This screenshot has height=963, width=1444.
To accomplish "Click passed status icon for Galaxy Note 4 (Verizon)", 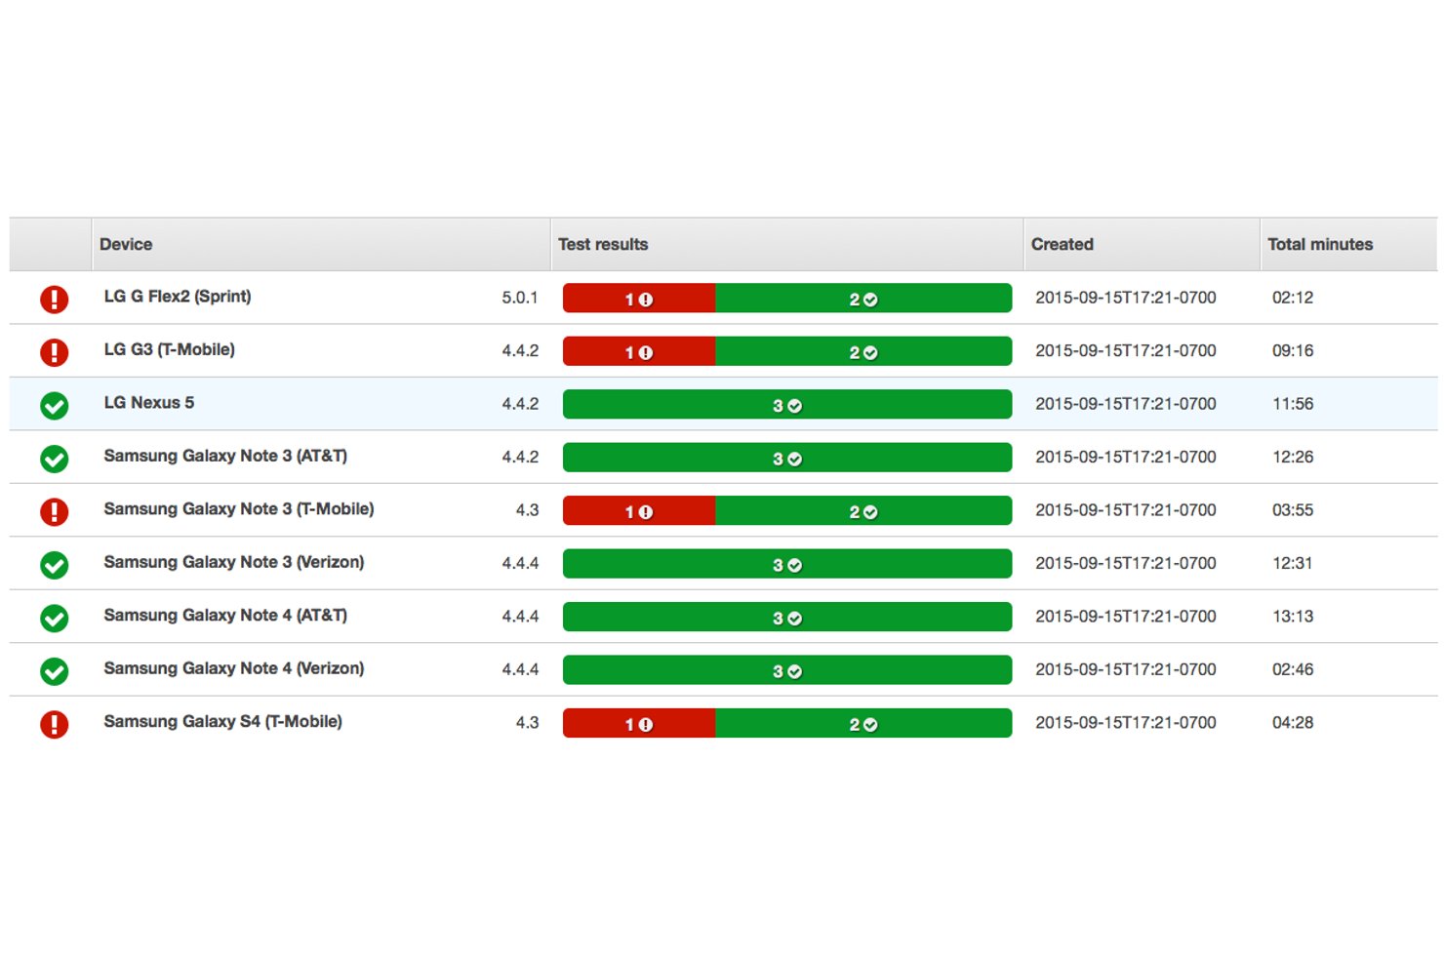I will pyautogui.click(x=55, y=670).
